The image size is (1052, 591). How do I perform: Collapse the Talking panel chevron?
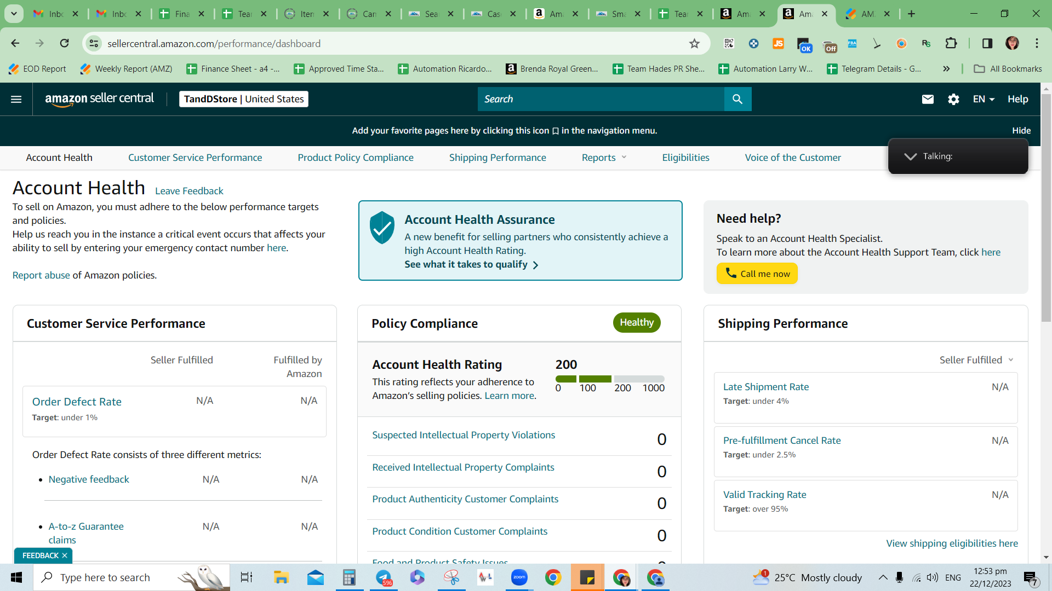[910, 157]
